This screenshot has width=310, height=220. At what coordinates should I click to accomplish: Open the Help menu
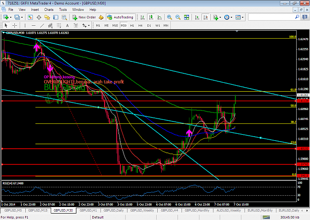click(x=93, y=9)
